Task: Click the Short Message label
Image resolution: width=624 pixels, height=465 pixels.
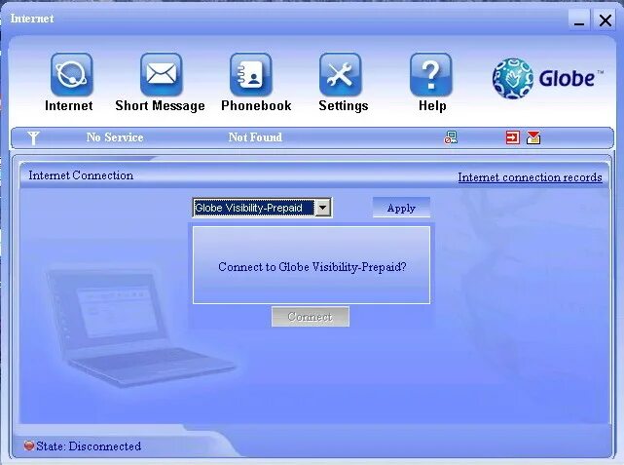Action: tap(160, 105)
